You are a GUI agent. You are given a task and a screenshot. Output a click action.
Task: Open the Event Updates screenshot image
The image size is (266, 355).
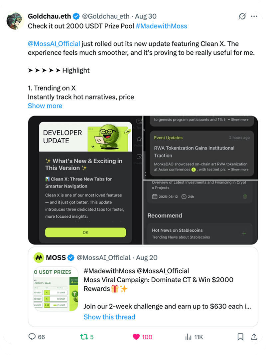[201, 147]
